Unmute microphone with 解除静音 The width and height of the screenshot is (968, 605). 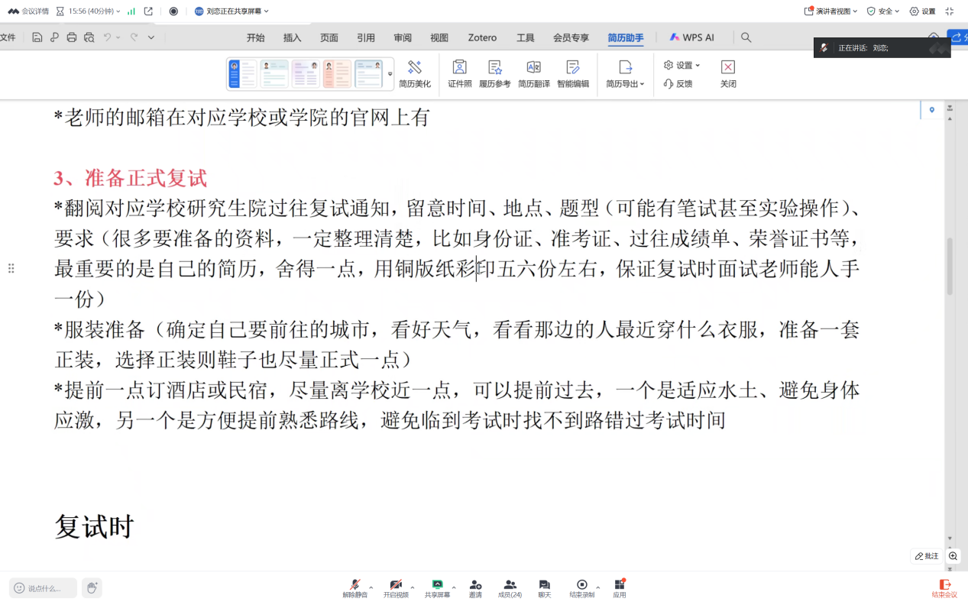[355, 587]
